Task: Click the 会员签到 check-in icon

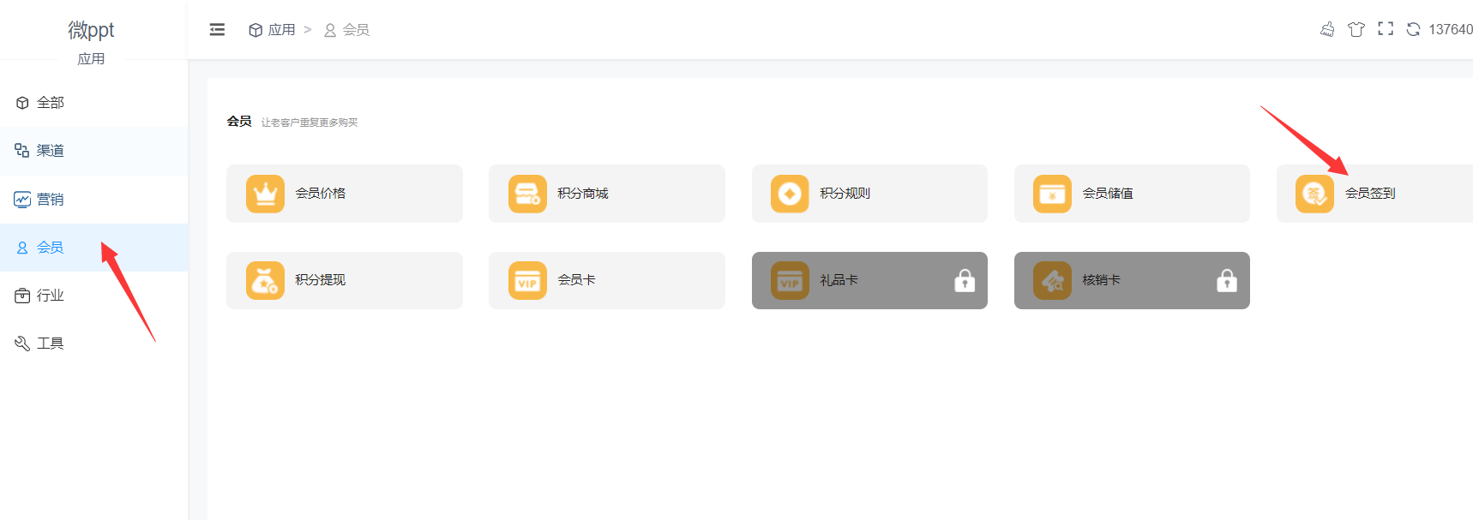Action: click(1314, 194)
